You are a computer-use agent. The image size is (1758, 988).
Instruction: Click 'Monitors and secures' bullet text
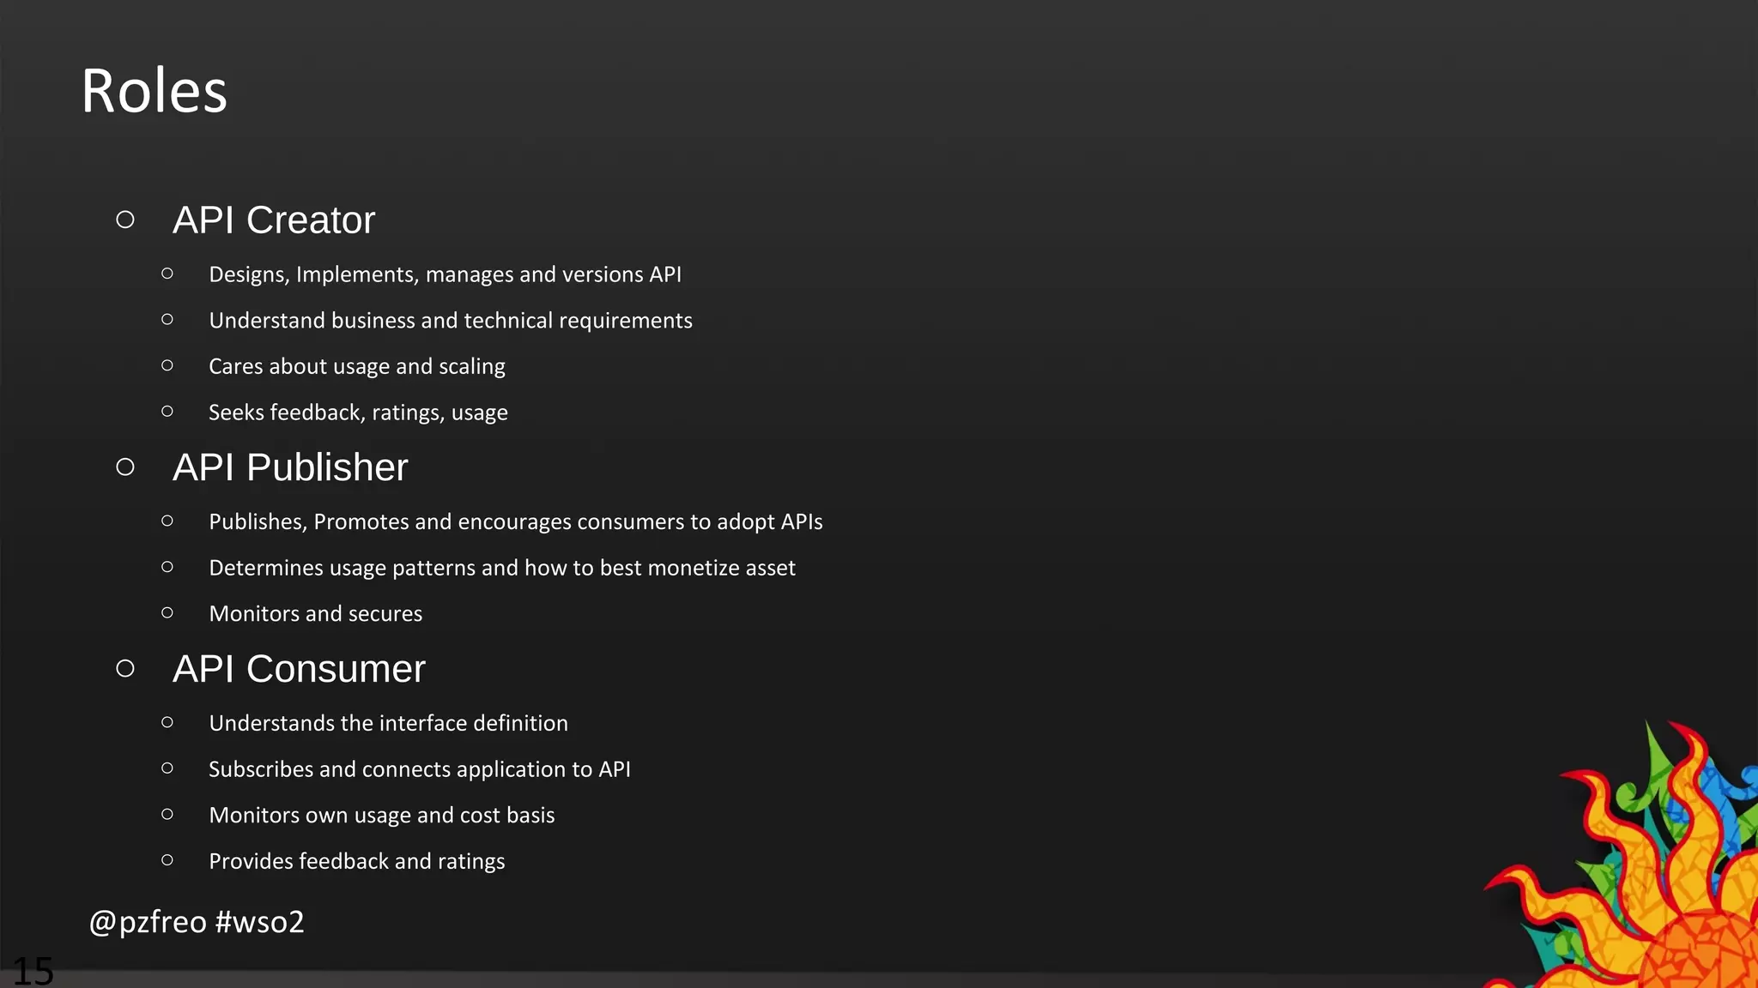point(315,614)
